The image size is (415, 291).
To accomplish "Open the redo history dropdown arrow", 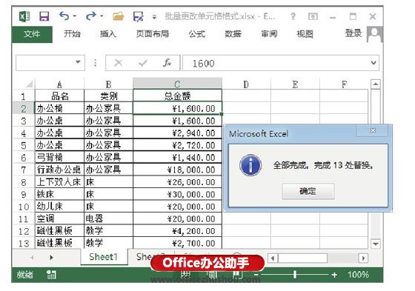I will 102,16.
